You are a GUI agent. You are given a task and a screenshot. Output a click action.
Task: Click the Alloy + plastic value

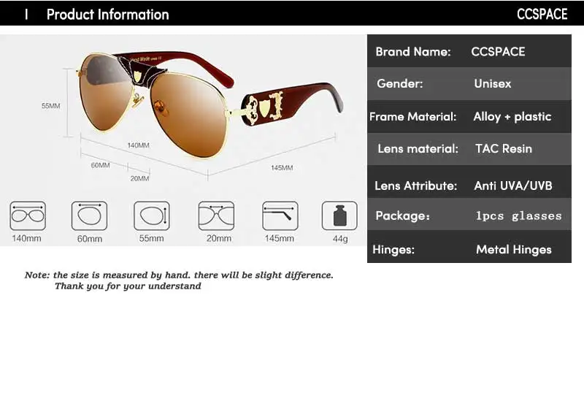[x=512, y=117]
